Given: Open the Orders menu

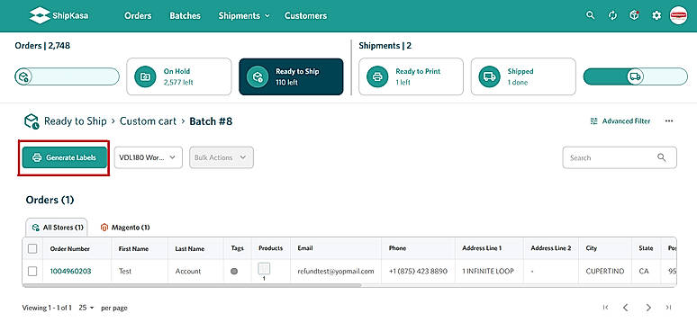Looking at the screenshot, I should click(x=138, y=15).
